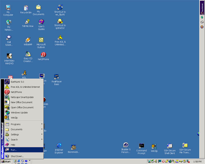The image size is (205, 164).
Task: Open Tell Me How shortcut
Action: click(x=28, y=23)
